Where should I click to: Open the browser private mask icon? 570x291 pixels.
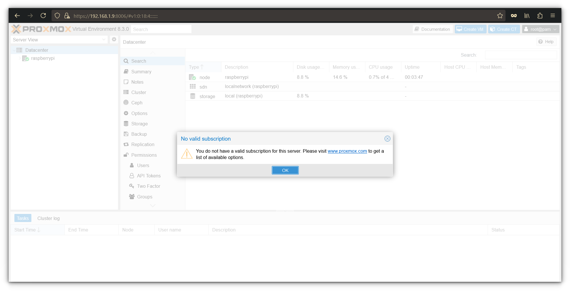pos(514,16)
